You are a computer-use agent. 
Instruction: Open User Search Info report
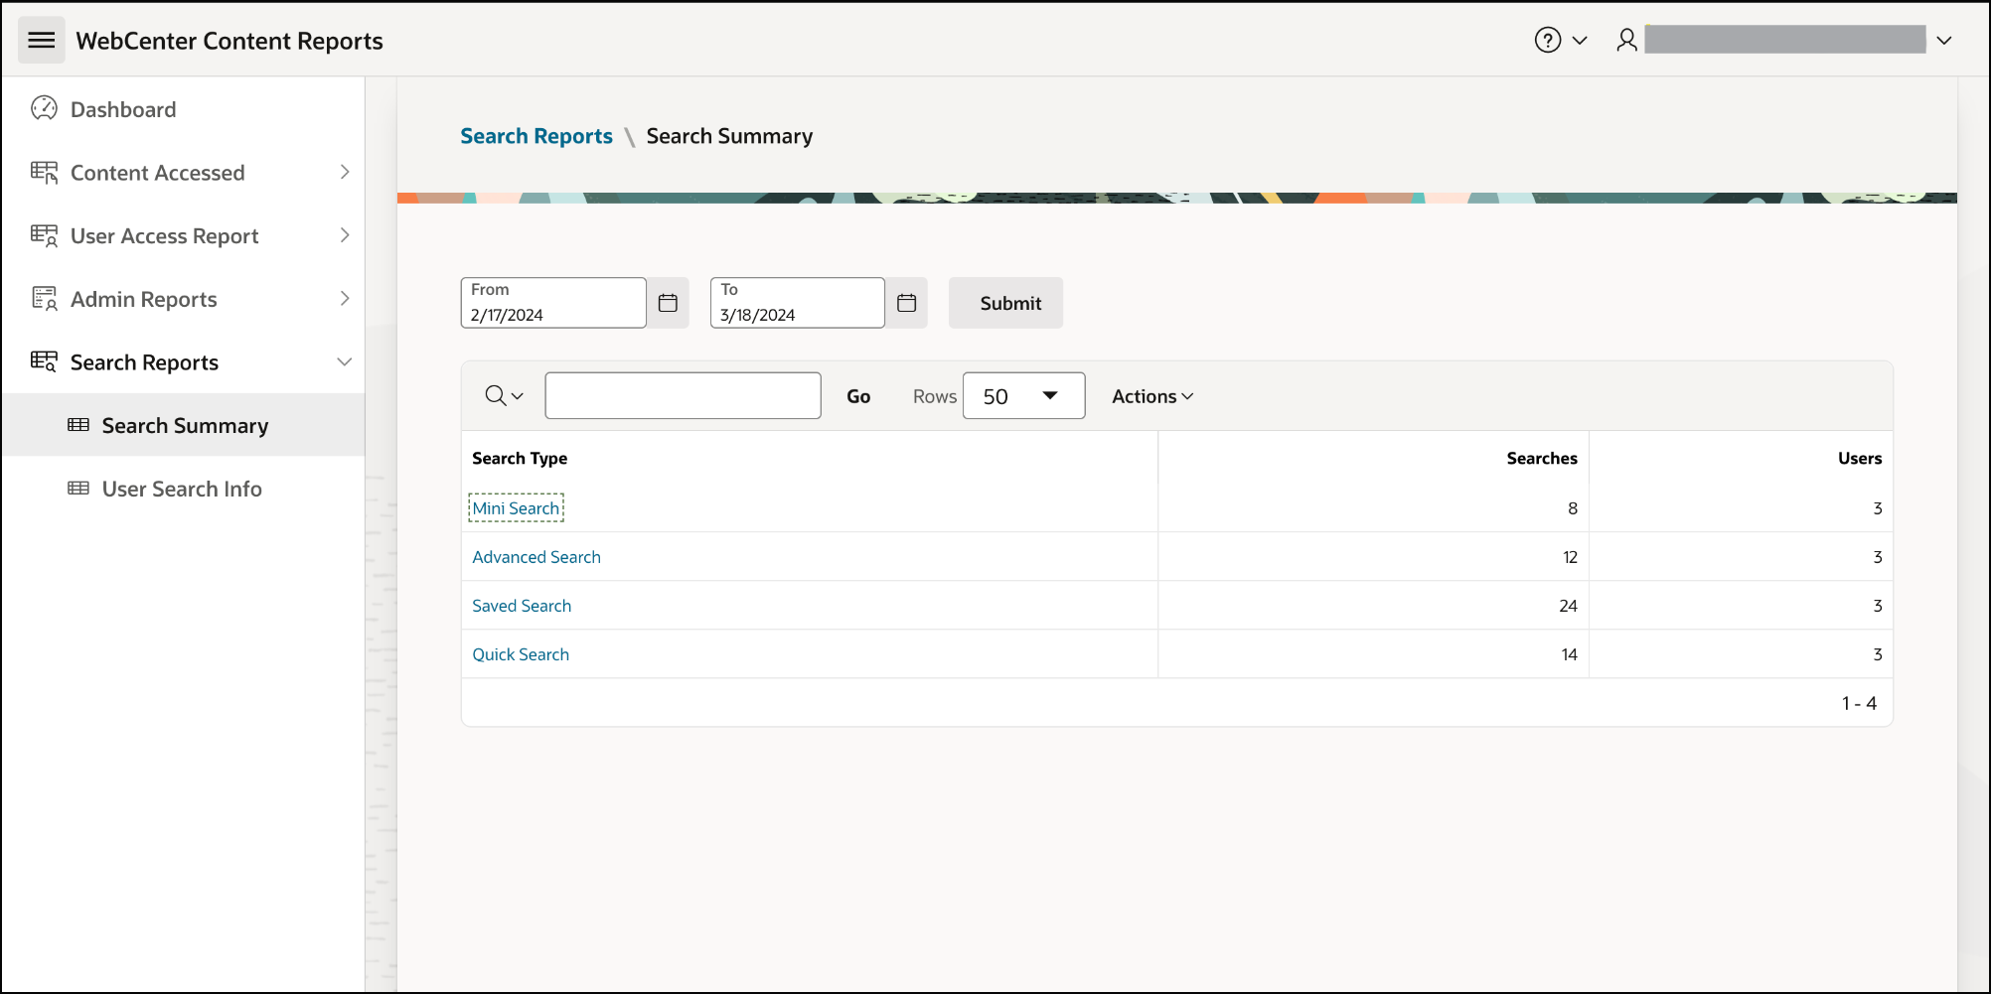[183, 489]
